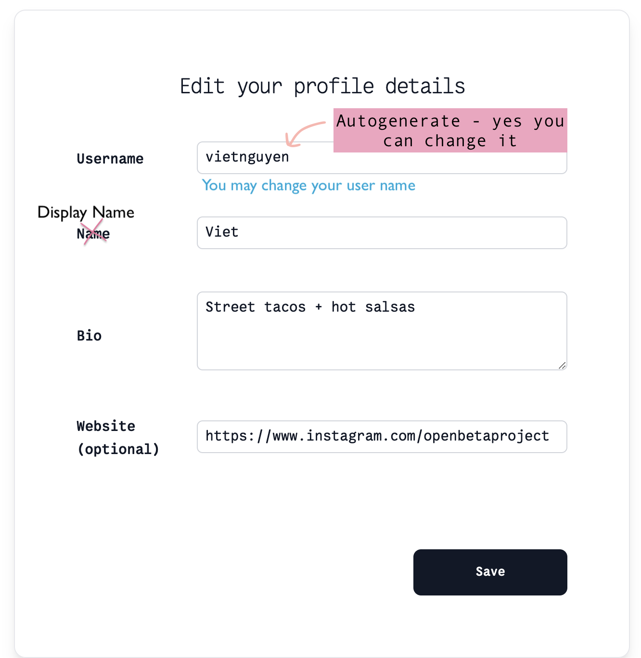Select the handwritten 'Display Name' annotation
This screenshot has width=641, height=658.
tap(86, 213)
